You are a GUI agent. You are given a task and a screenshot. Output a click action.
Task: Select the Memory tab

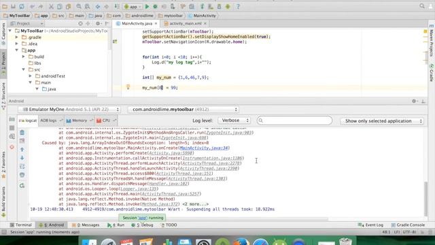click(80, 120)
